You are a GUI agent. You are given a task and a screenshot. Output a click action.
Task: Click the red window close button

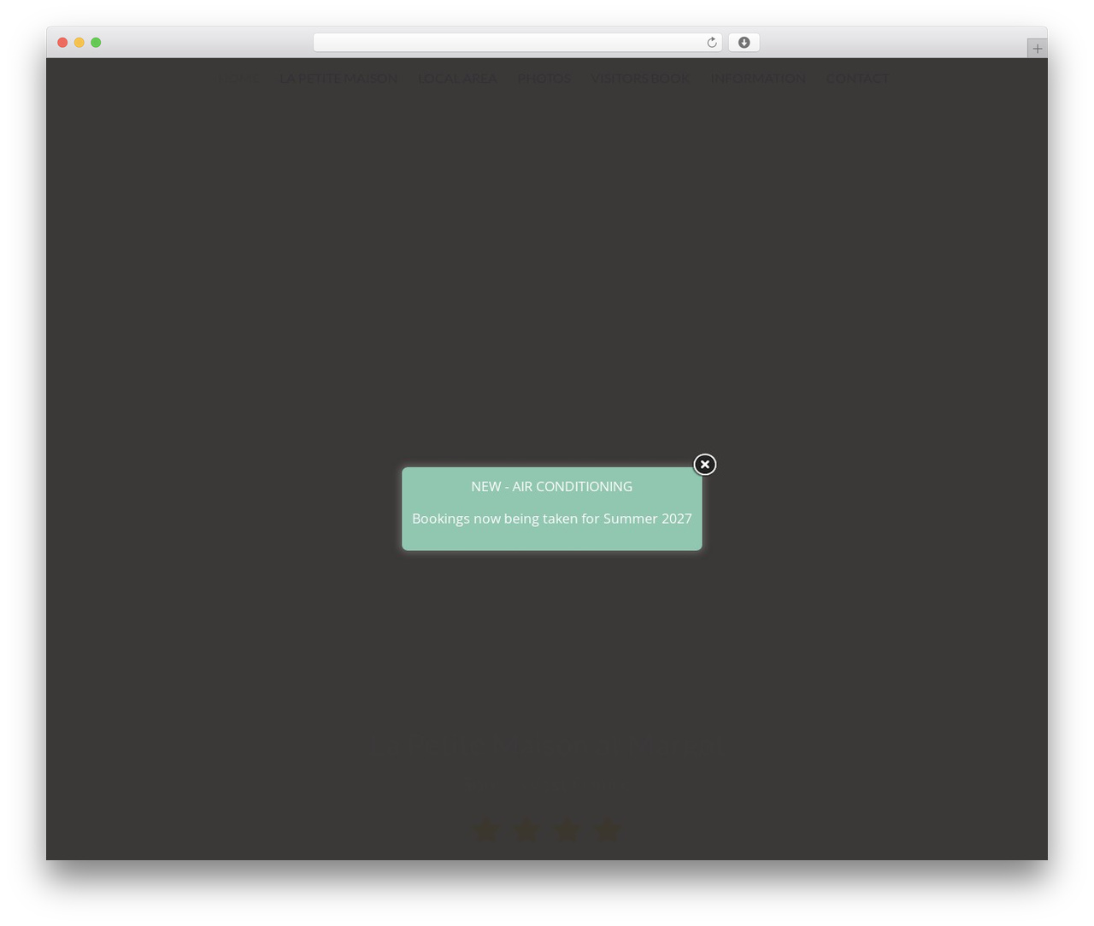coord(62,43)
